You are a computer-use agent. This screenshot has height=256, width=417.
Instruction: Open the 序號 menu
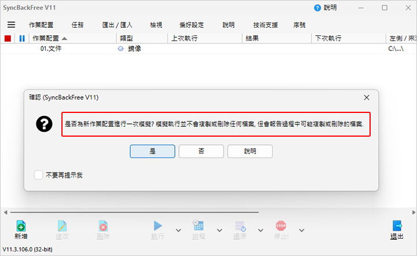(299, 25)
